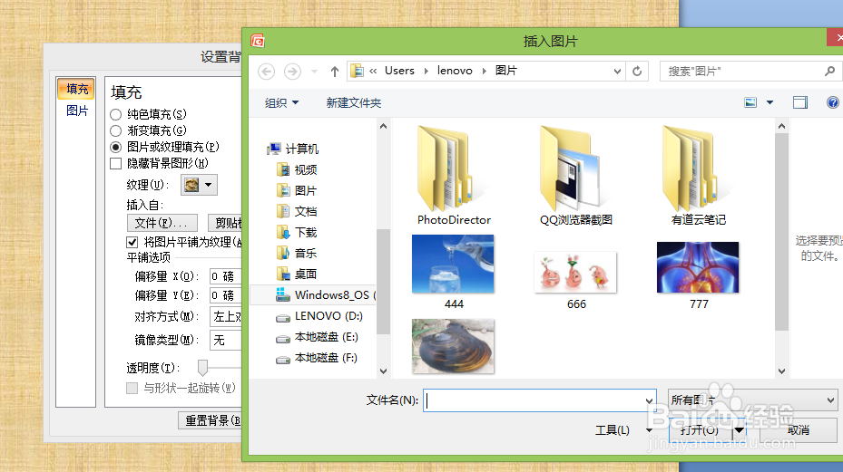This screenshot has width=843, height=472.
Task: Open the PhotoDirector folder
Action: 454,176
